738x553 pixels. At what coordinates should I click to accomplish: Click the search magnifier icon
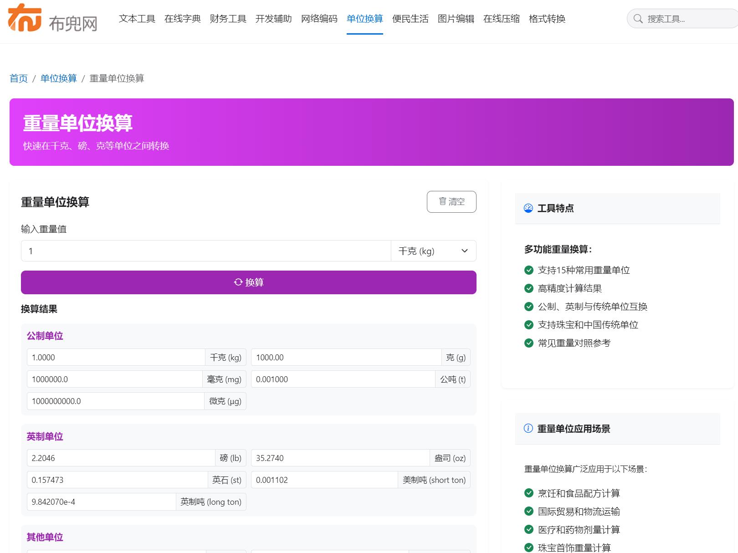[638, 19]
